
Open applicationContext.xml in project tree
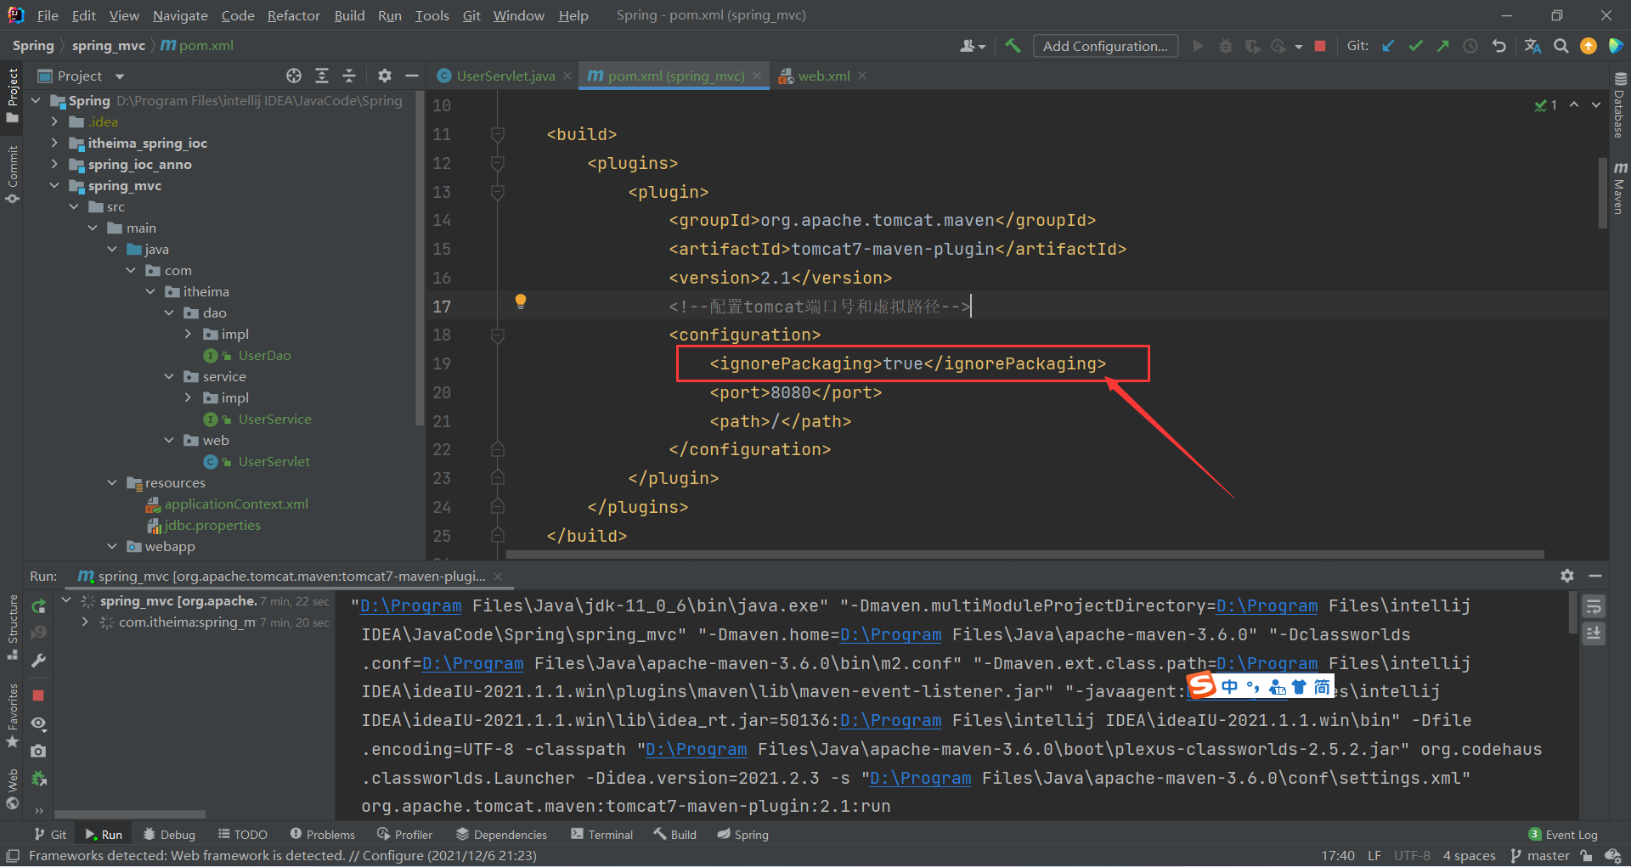point(236,504)
